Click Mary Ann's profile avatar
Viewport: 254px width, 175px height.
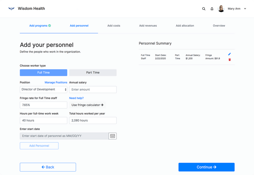[x=221, y=9]
